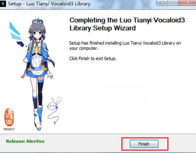Viewport: 196px width, 153px height.
Task: Click the 'Setup has finished installing' message
Action: 125,45
